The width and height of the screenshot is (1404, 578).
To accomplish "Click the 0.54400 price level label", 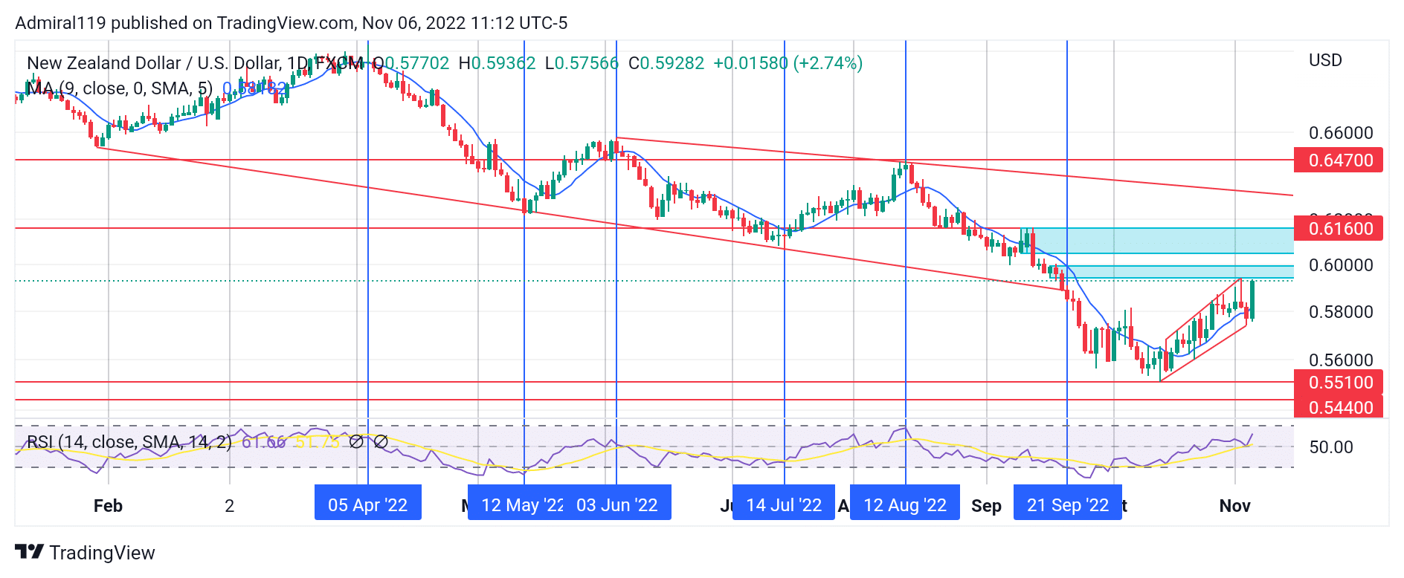I will (x=1339, y=406).
